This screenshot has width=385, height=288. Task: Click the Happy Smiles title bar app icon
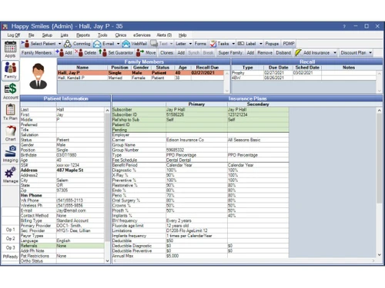click(5, 26)
